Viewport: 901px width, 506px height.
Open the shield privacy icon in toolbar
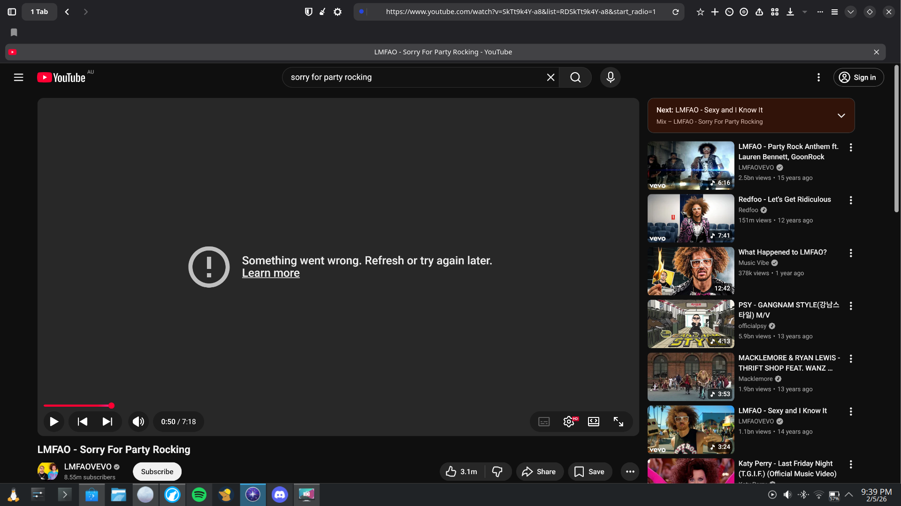coord(308,12)
